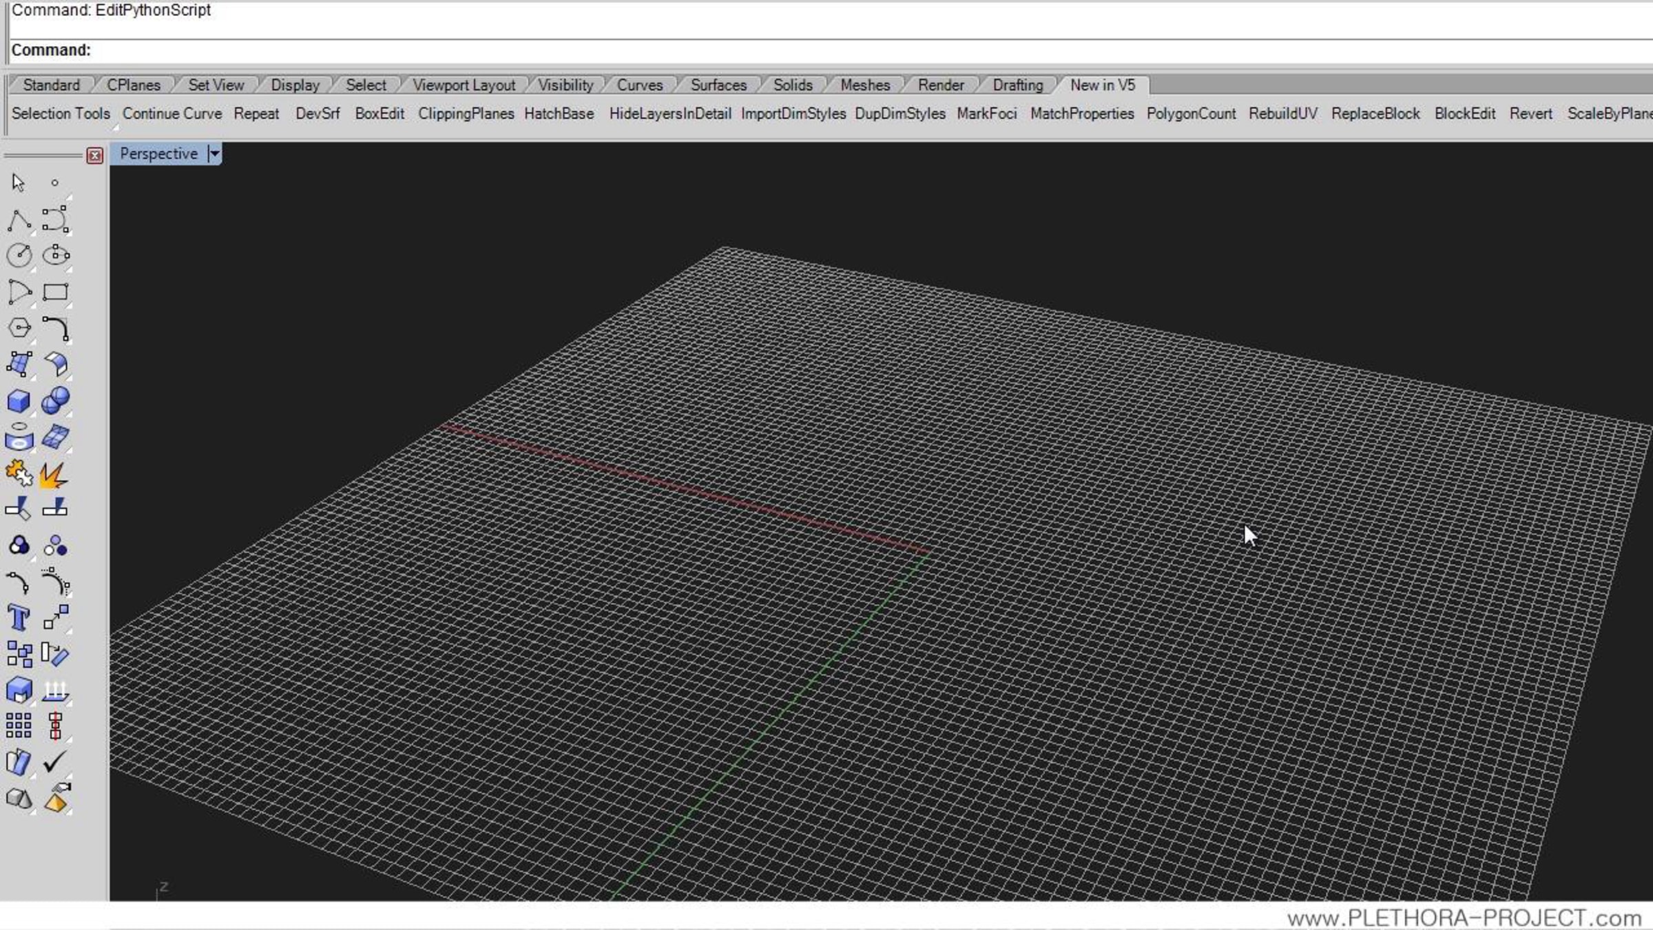
Task: Click the Check objects checkmark icon
Action: pyautogui.click(x=54, y=762)
